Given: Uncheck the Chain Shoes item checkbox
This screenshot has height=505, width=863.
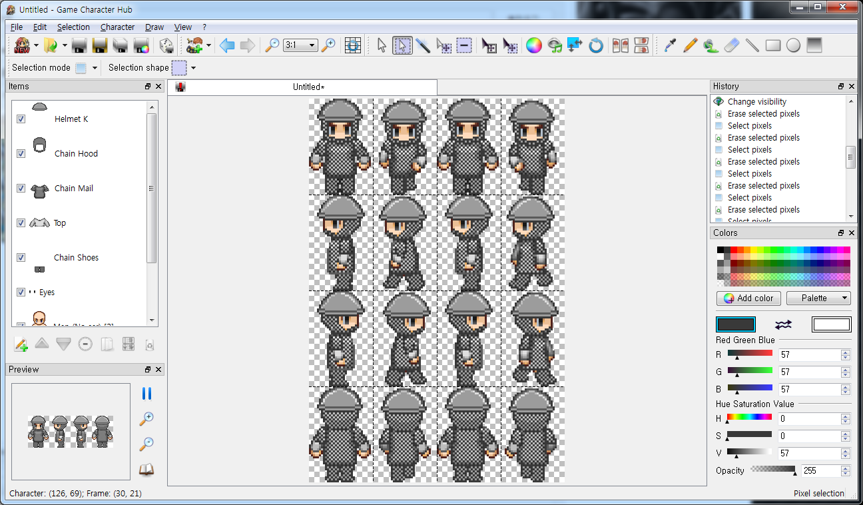Looking at the screenshot, I should (x=21, y=257).
